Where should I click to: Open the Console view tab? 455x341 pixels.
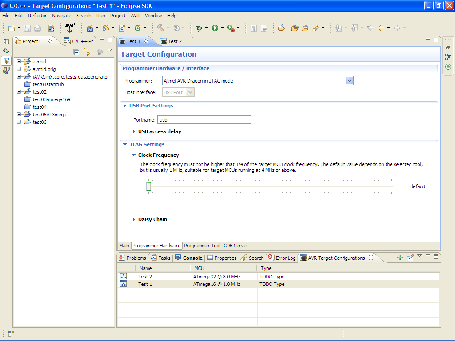(189, 258)
